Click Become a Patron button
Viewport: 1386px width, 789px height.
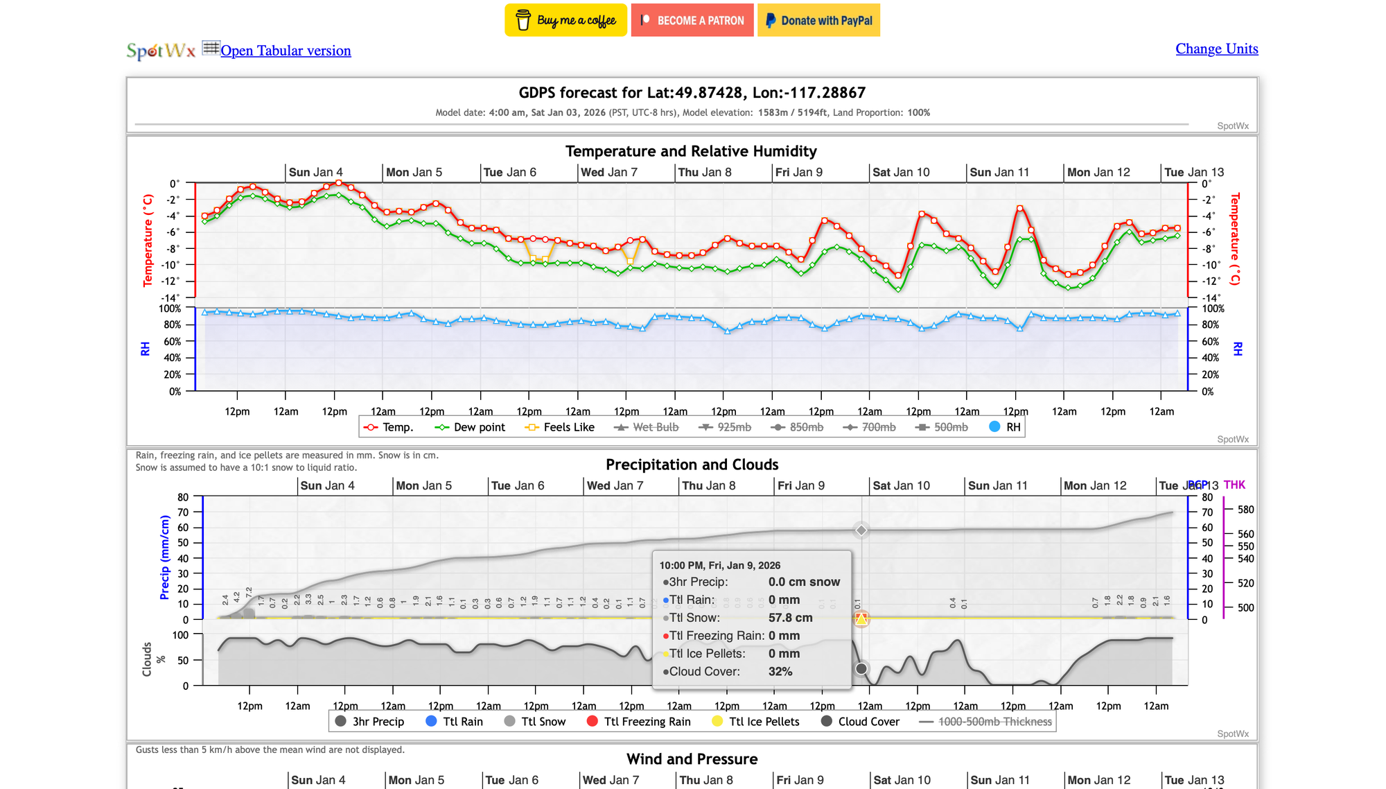click(692, 20)
